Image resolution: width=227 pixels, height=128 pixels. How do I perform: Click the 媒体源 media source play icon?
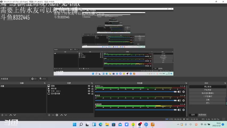[49, 88]
